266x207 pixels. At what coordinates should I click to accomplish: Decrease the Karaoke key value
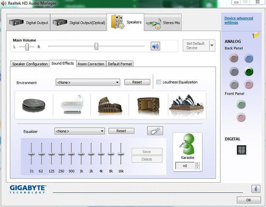point(197,167)
